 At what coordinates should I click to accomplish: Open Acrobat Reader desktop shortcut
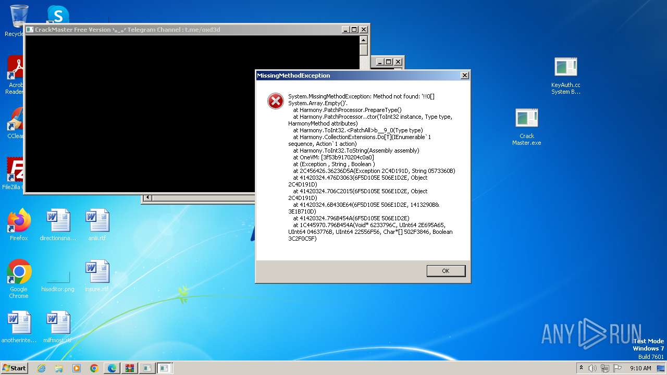point(16,74)
